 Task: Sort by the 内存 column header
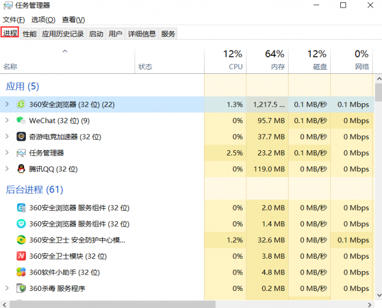(267, 61)
